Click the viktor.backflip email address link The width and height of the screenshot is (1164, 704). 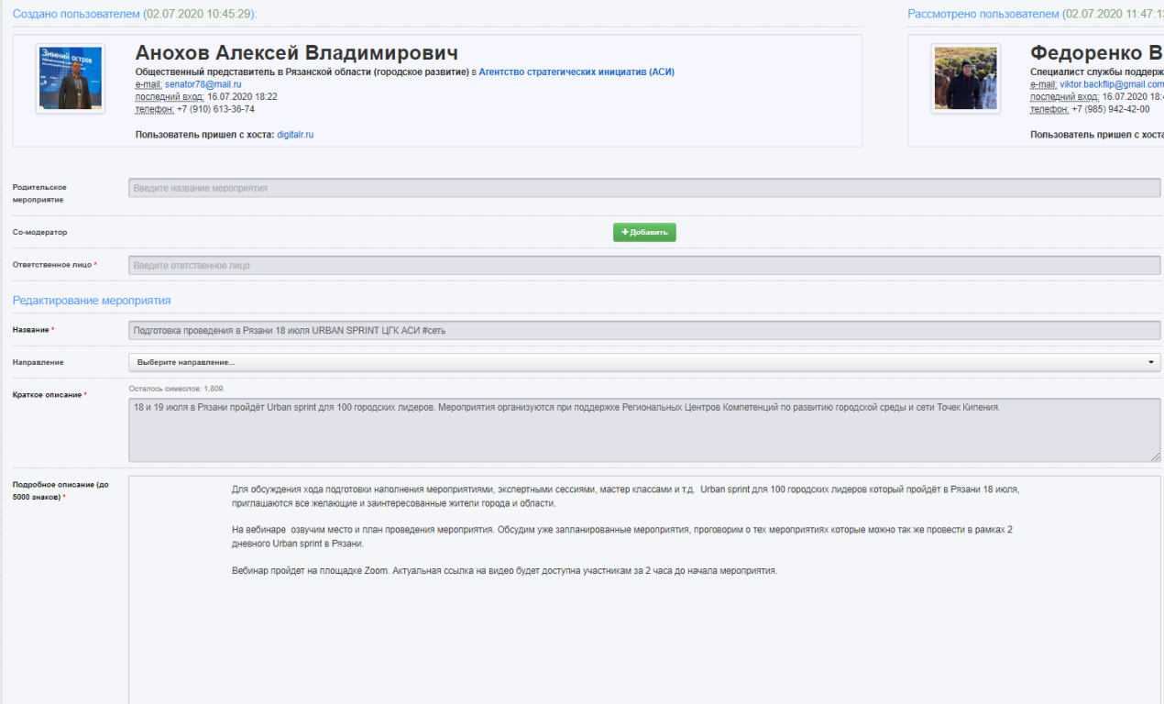1111,84
